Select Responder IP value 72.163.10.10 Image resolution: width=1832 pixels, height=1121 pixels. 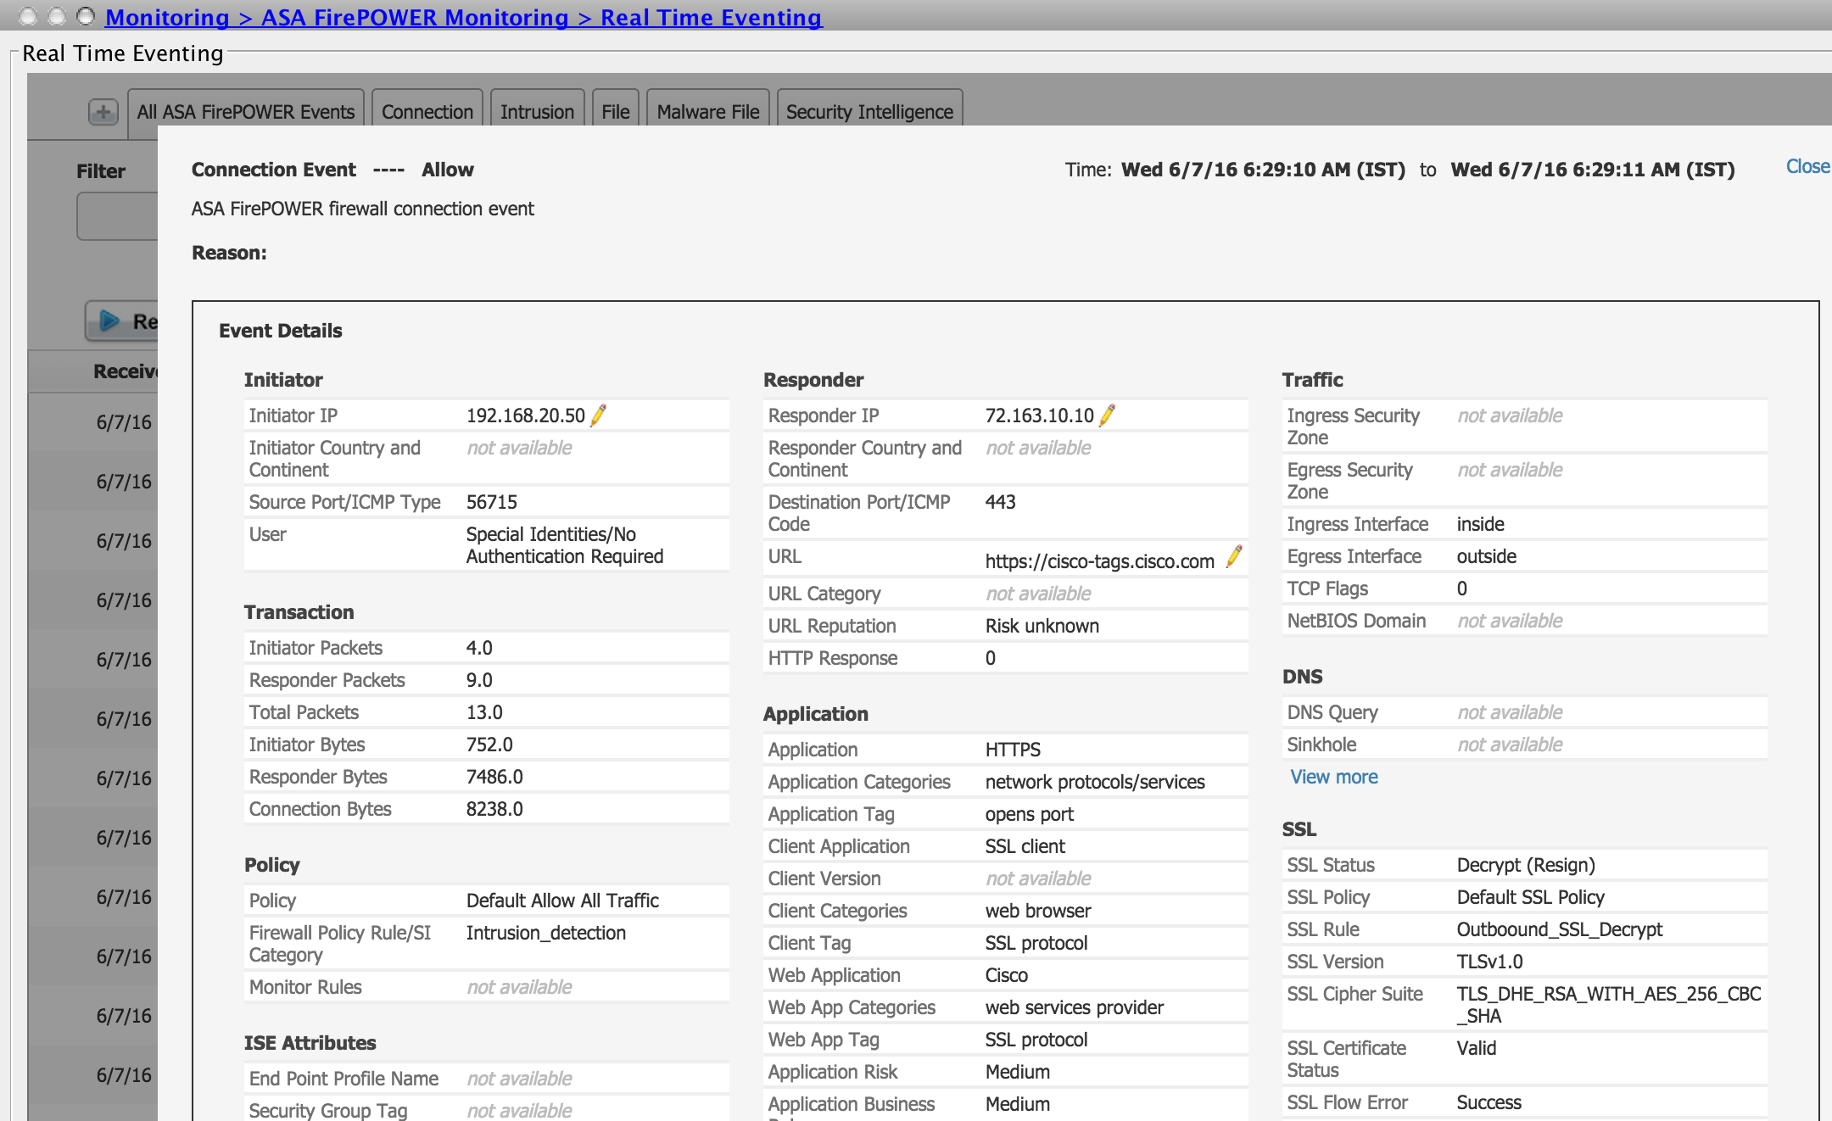click(1040, 415)
